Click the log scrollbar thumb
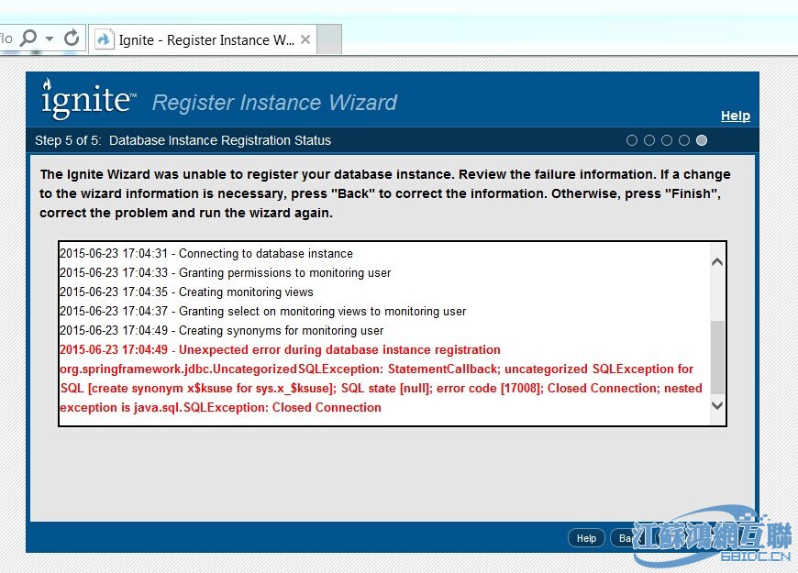798x573 pixels. pyautogui.click(x=717, y=358)
